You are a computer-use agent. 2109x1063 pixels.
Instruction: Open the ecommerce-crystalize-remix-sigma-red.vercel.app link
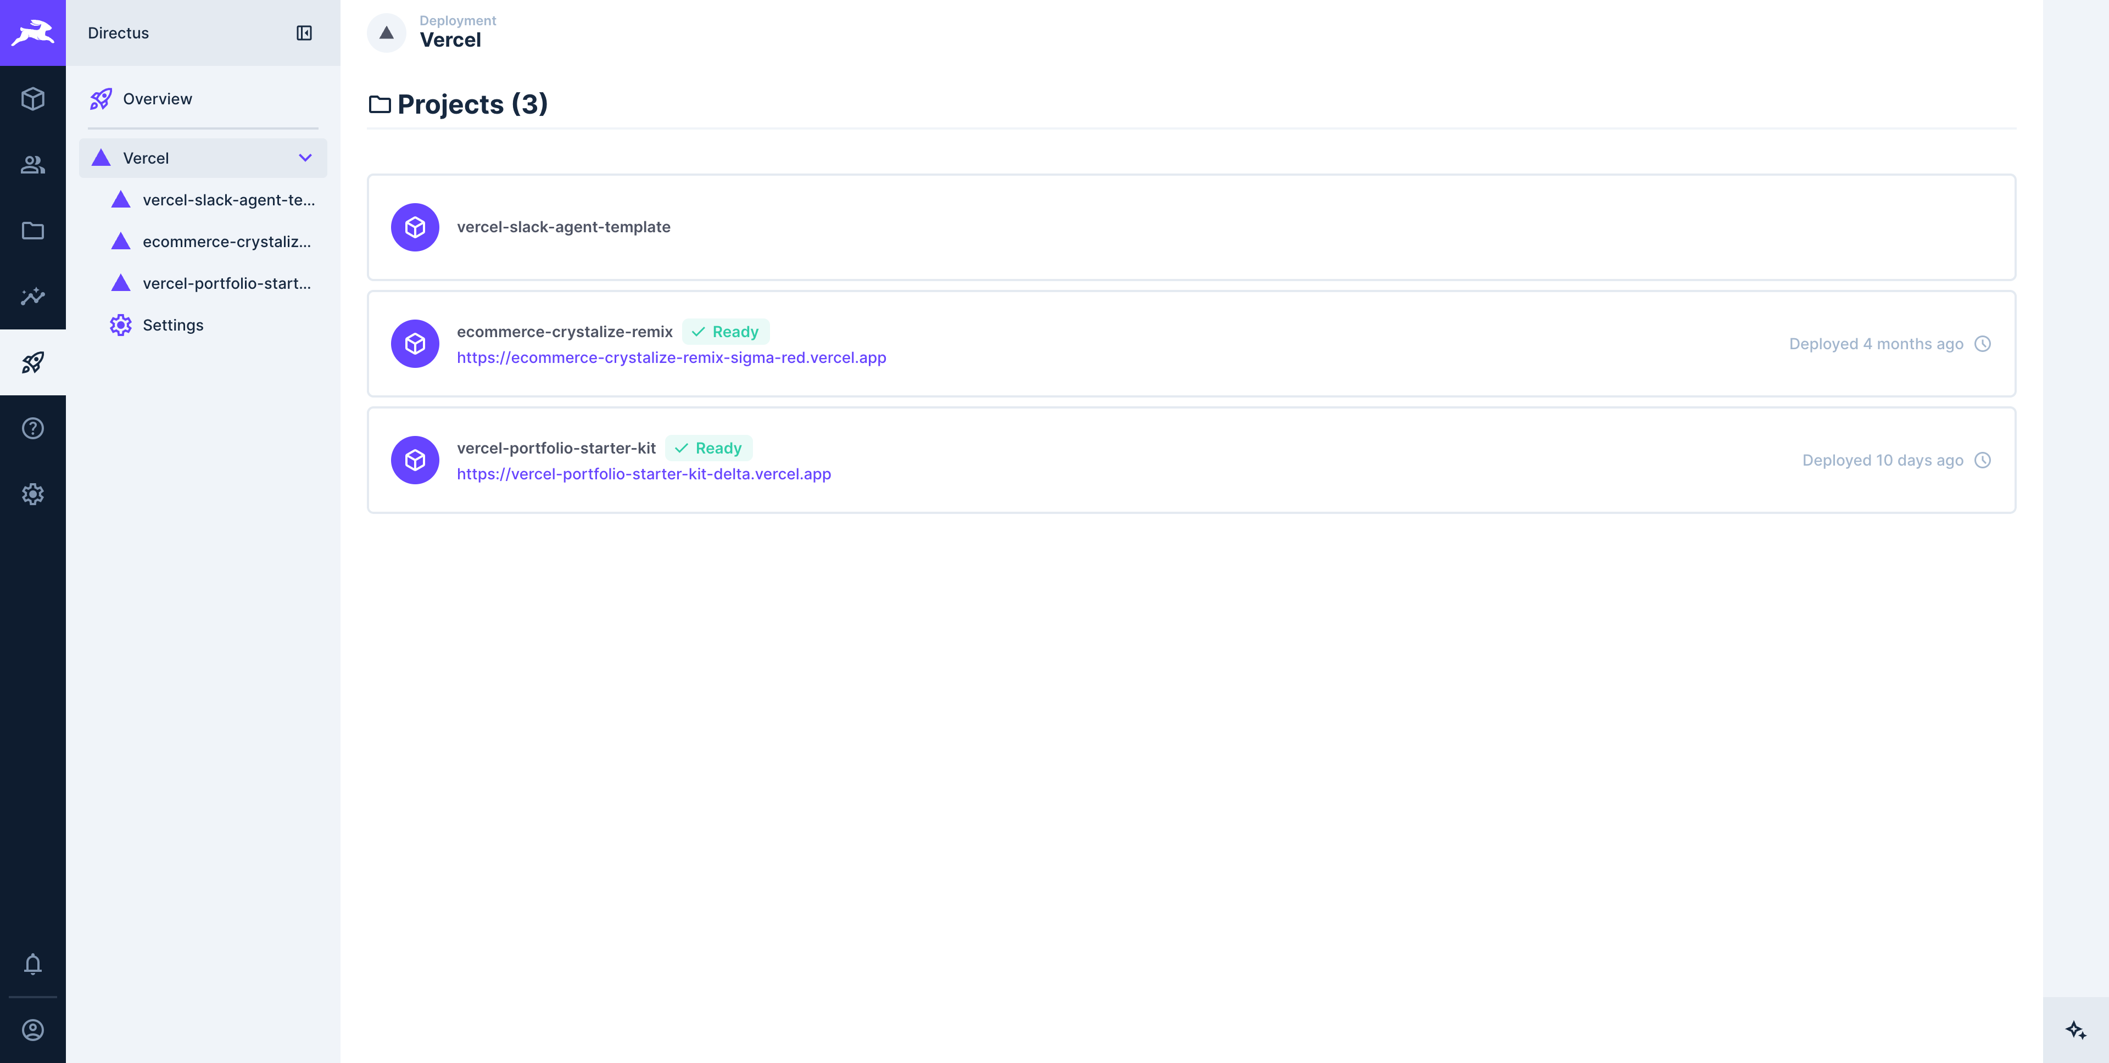(671, 357)
